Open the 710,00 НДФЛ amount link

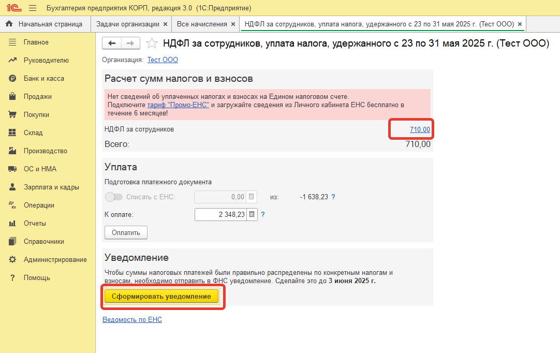(x=420, y=129)
